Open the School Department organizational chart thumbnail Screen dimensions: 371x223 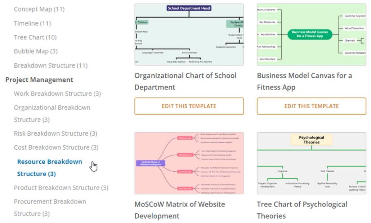(x=189, y=33)
